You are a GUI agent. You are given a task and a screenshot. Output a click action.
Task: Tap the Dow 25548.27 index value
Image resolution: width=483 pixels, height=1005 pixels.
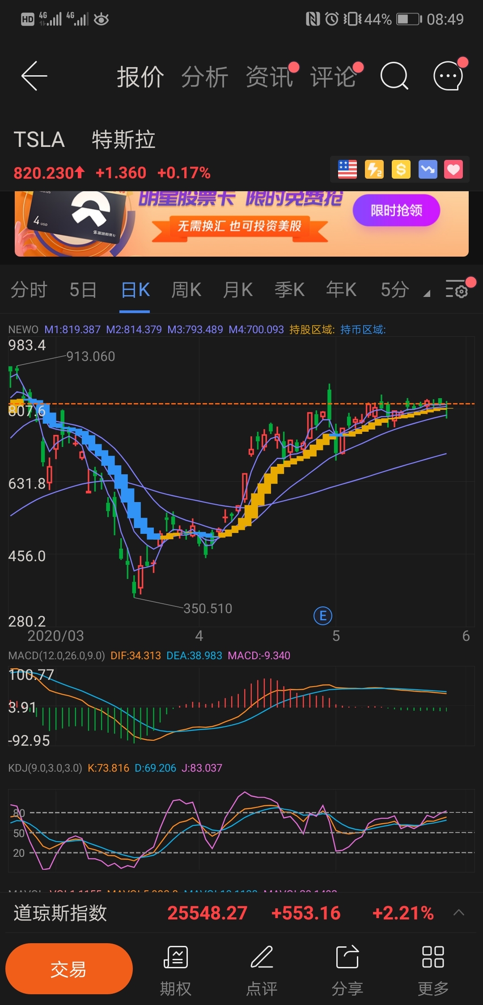click(x=207, y=913)
